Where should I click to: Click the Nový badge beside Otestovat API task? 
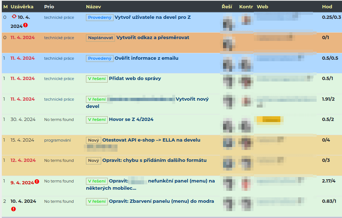[93, 140]
